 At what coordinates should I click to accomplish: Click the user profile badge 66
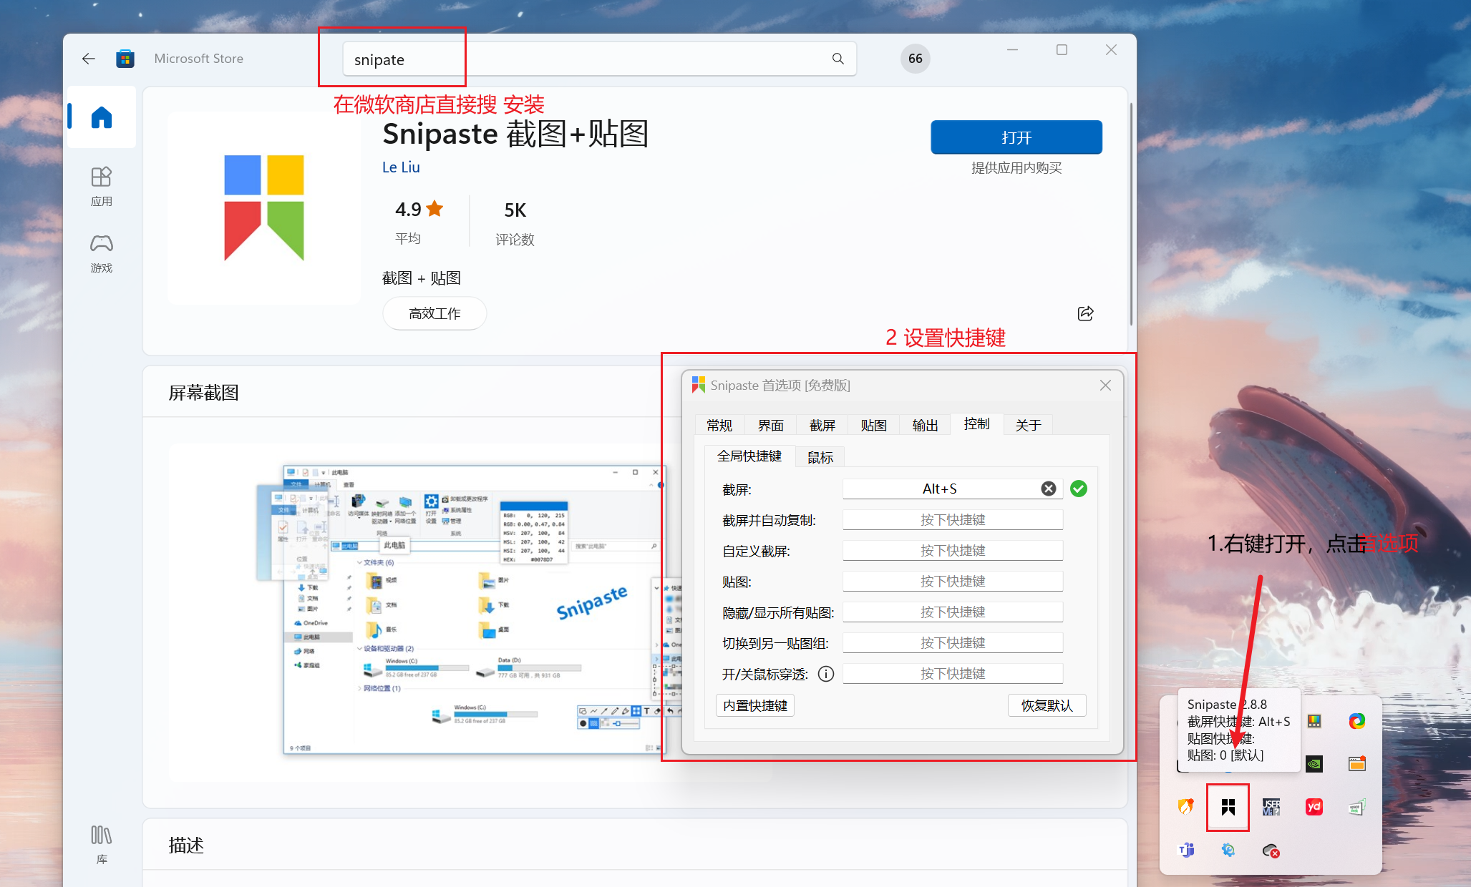click(x=915, y=59)
